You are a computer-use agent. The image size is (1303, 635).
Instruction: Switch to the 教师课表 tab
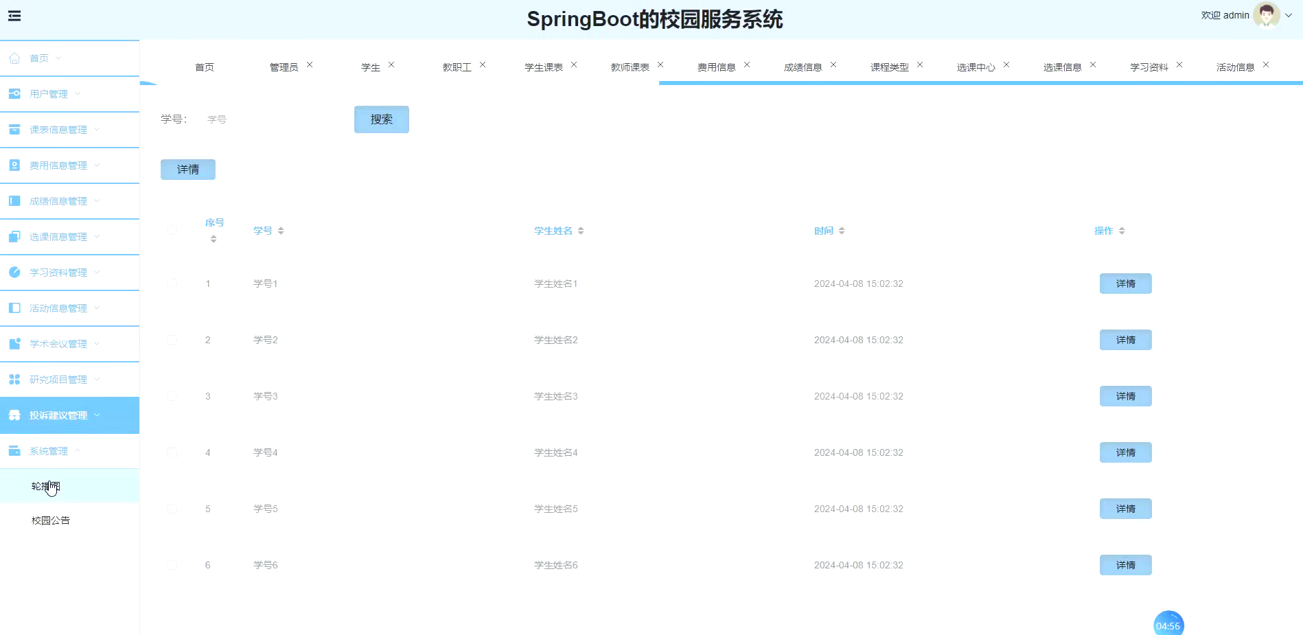629,67
